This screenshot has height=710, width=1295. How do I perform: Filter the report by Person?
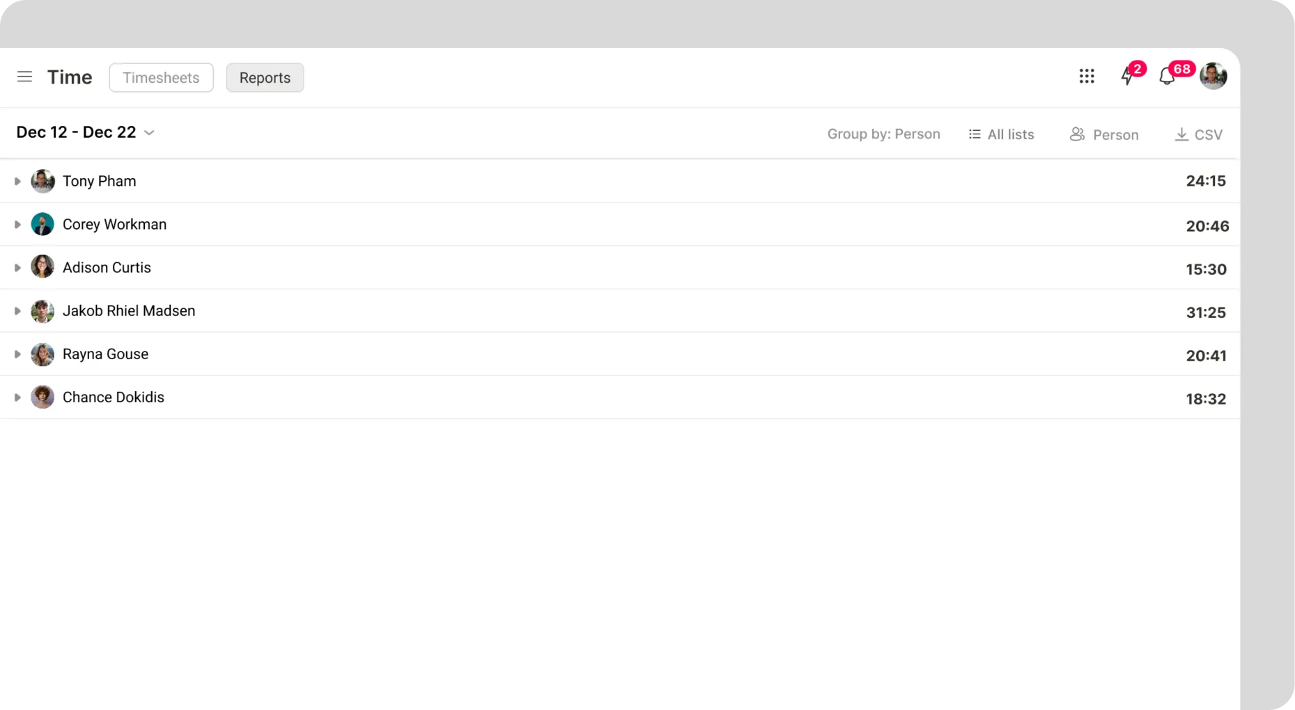[1104, 134]
